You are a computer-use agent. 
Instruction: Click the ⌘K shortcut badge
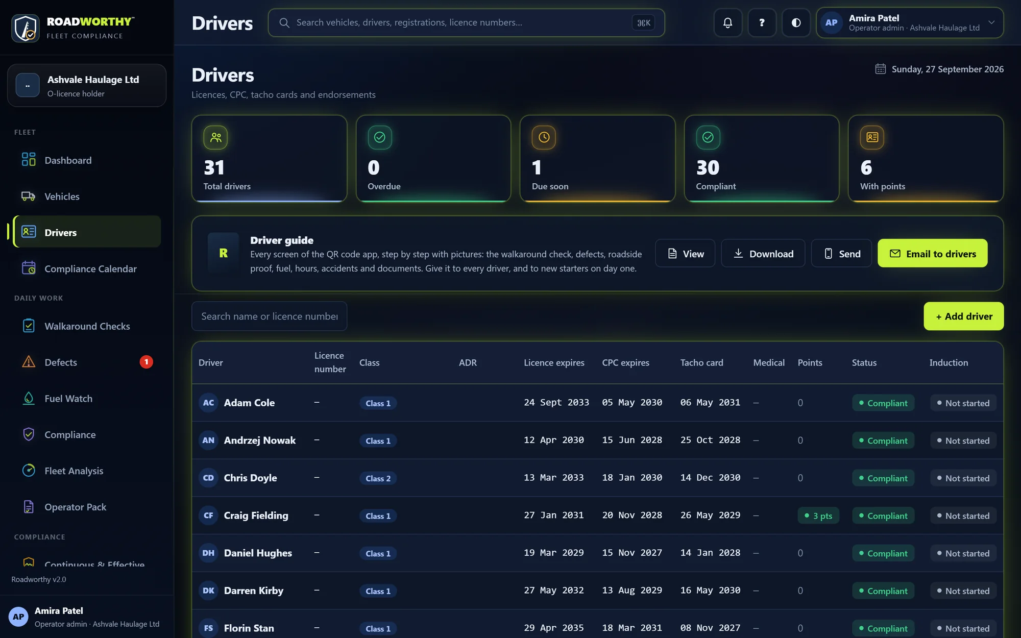tap(643, 22)
